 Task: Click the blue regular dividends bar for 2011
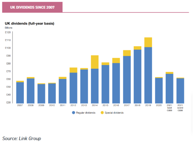click(x=63, y=91)
